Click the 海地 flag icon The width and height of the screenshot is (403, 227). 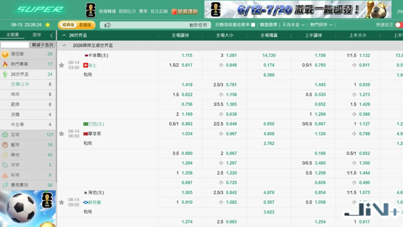click(85, 192)
